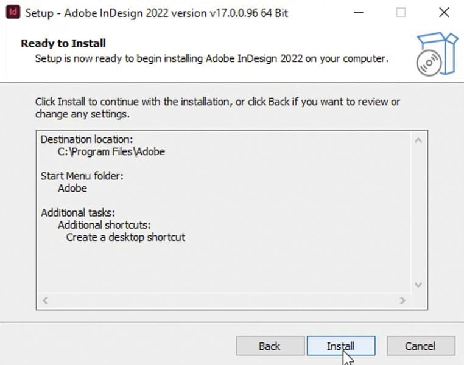
Task: Close the Setup window with X
Action: click(x=444, y=12)
